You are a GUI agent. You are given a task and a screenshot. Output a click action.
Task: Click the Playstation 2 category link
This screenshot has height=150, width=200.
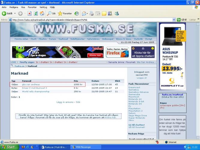coord(136,111)
